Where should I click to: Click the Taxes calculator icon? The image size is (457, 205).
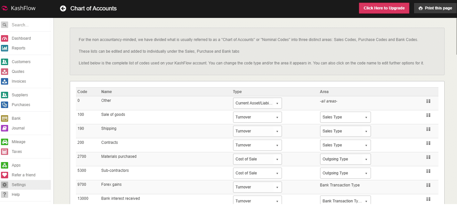tap(5, 152)
